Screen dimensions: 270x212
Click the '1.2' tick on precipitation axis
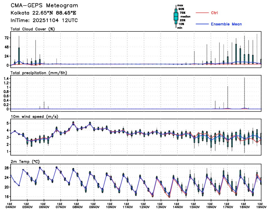click(x=6, y=83)
